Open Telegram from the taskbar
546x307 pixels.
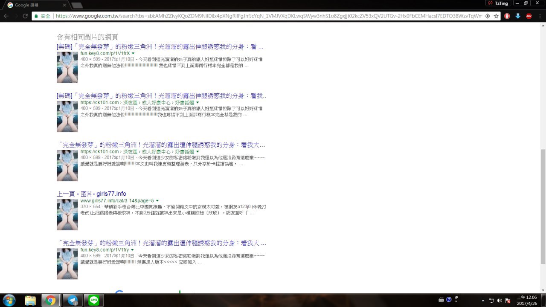(x=73, y=300)
